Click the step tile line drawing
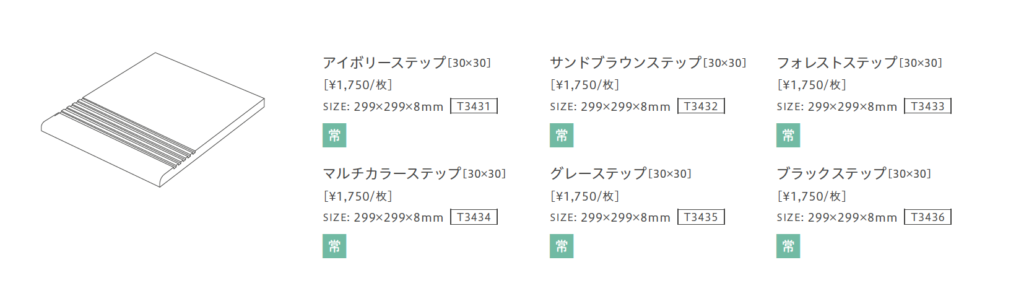The height and width of the screenshot is (291, 1029). pos(153,119)
